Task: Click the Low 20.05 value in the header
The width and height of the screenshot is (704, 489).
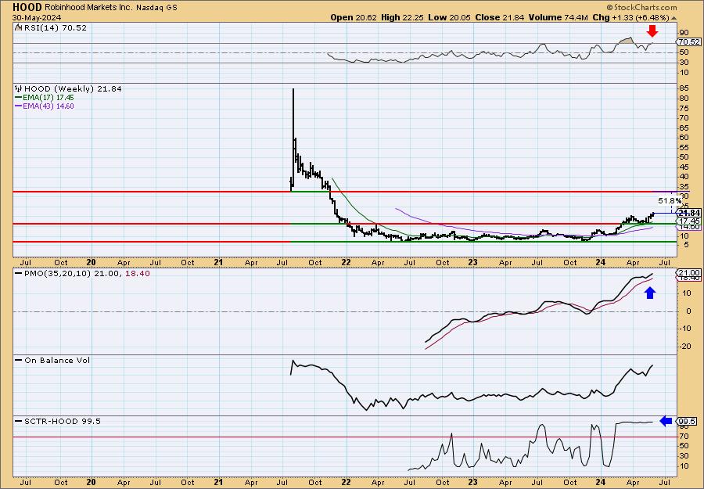Action: click(x=448, y=17)
